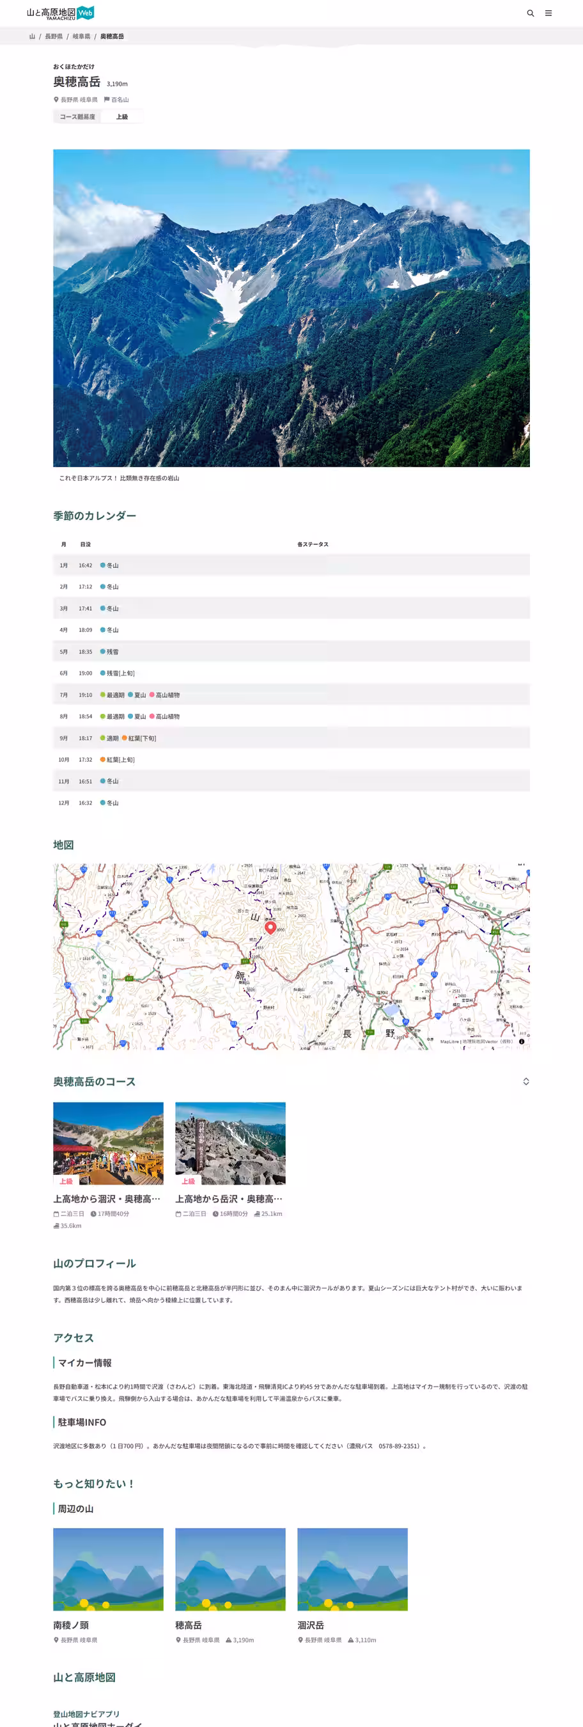Open the 上高地から涸沢・奥穂高 course thumbnail
Image resolution: width=583 pixels, height=1727 pixels.
(x=108, y=1142)
